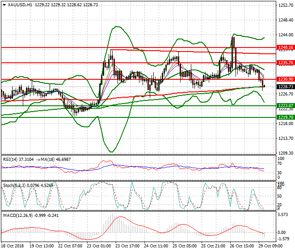Select the 1226.70 price scale value

286,94
